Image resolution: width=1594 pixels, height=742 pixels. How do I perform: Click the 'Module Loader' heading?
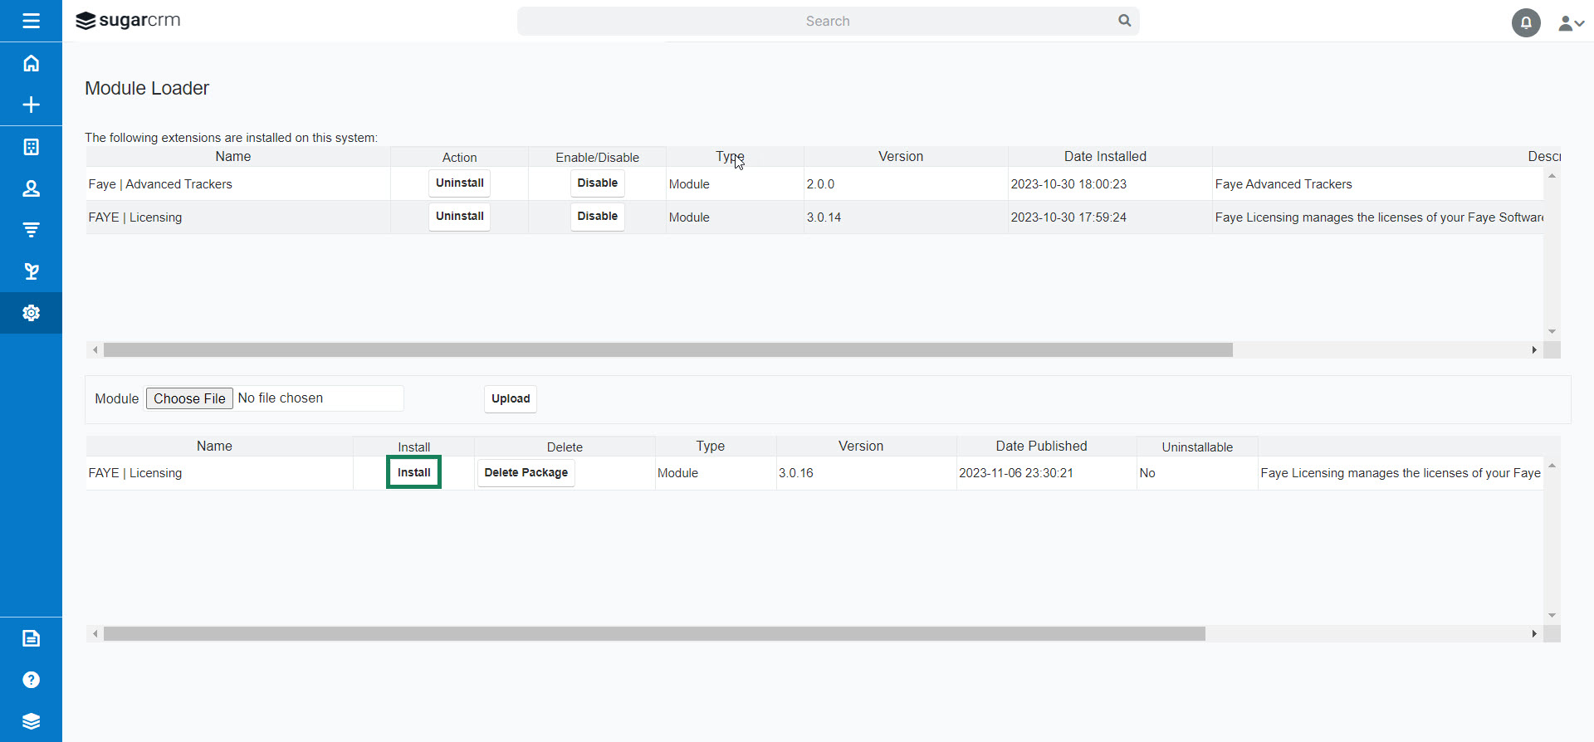(x=147, y=88)
